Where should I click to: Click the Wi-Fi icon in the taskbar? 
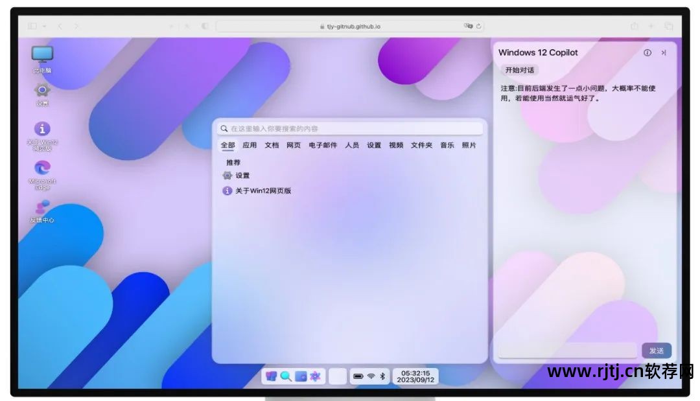click(x=371, y=376)
